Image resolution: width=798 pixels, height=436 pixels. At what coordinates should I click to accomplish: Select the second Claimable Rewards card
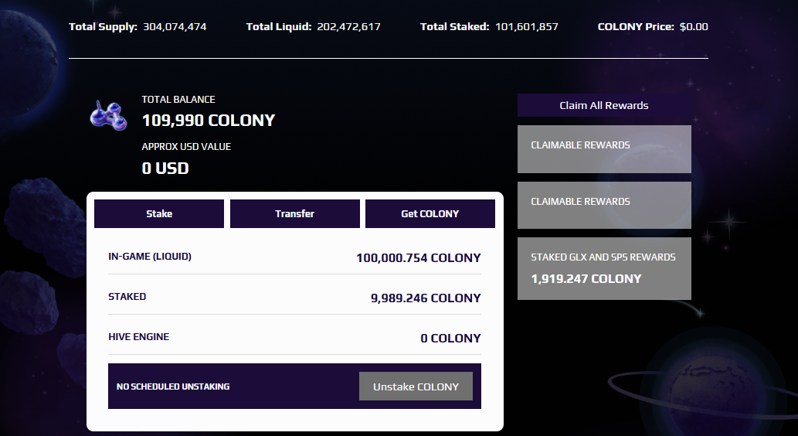(604, 205)
